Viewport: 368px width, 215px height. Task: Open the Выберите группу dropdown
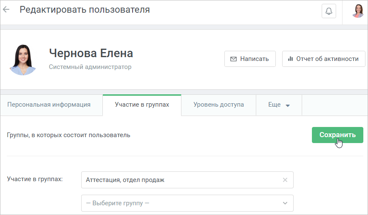187,203
